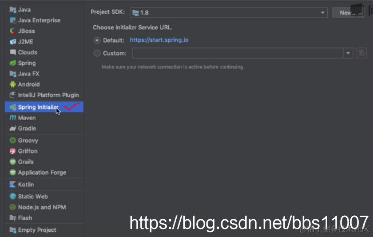
Task: Click the Spring Initializr icon
Action: pyautogui.click(x=12, y=107)
